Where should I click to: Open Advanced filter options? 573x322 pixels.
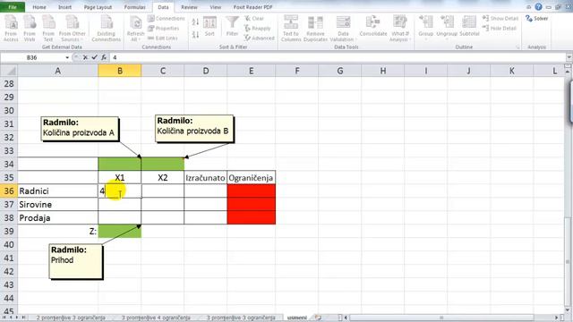click(x=259, y=38)
